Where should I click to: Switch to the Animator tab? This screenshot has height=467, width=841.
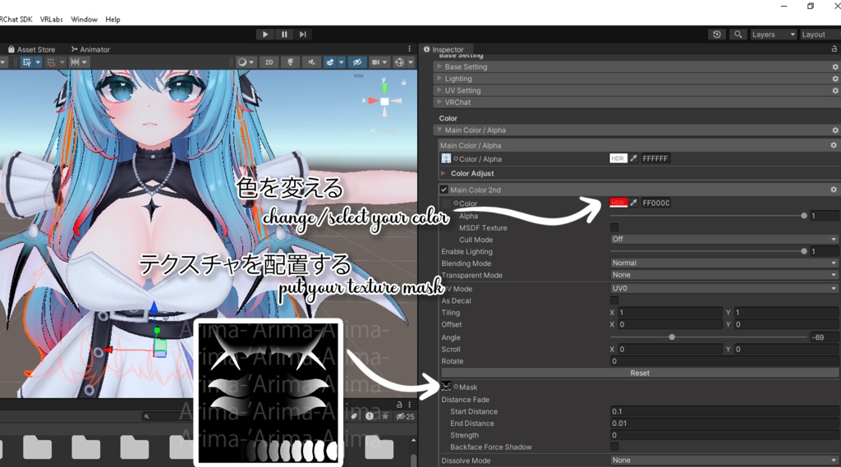90,49
